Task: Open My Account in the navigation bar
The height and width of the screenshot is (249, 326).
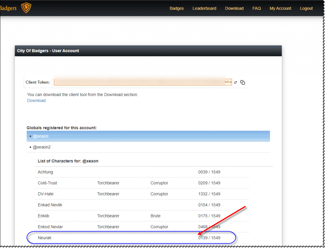Action: click(x=280, y=8)
